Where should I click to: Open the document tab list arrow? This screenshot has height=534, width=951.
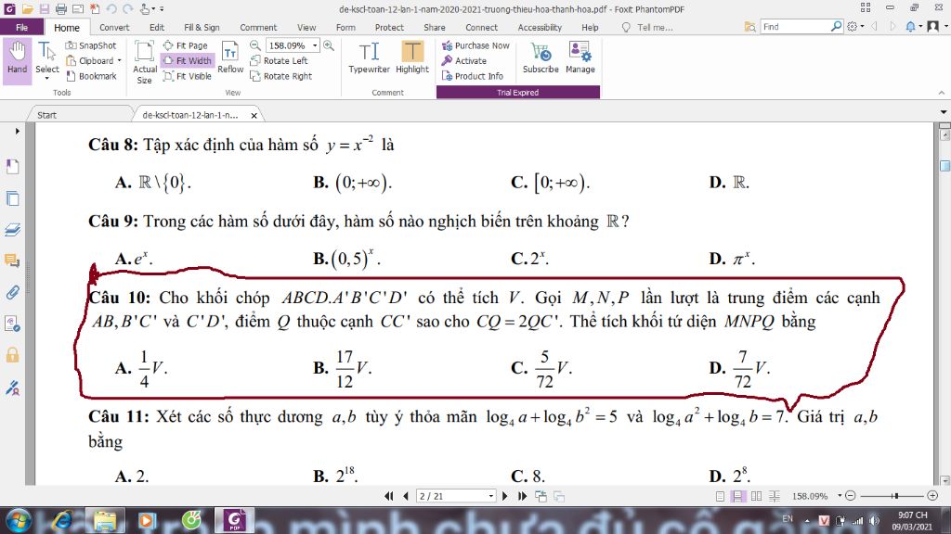pos(944,112)
